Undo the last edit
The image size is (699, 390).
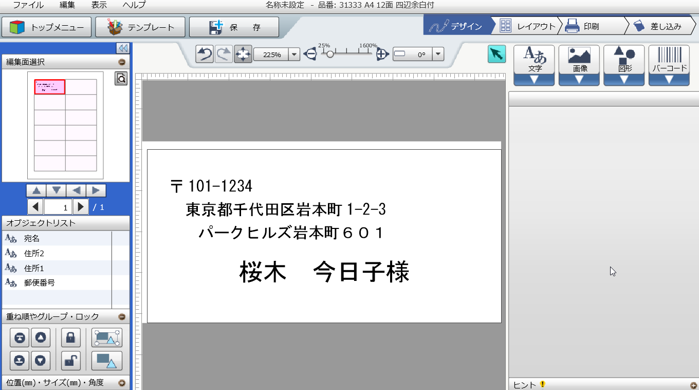point(205,54)
